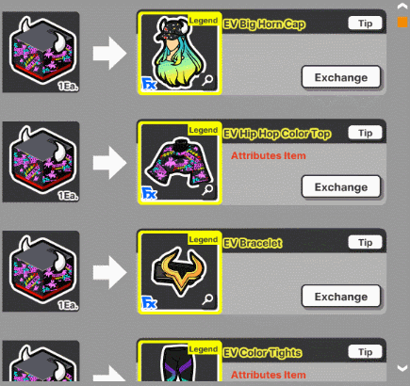This screenshot has width=410, height=386.
Task: Click magnifier icon on EV Bracelet
Action: (x=207, y=299)
